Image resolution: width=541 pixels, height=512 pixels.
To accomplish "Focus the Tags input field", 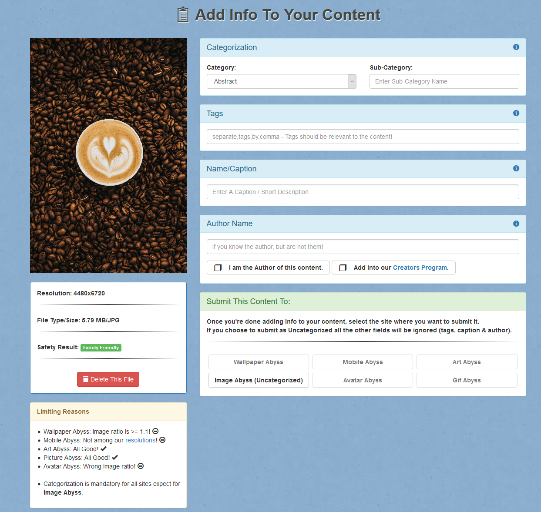I will coord(363,137).
